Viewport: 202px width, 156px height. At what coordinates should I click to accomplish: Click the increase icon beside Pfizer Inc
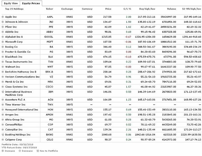click(3, 27)
